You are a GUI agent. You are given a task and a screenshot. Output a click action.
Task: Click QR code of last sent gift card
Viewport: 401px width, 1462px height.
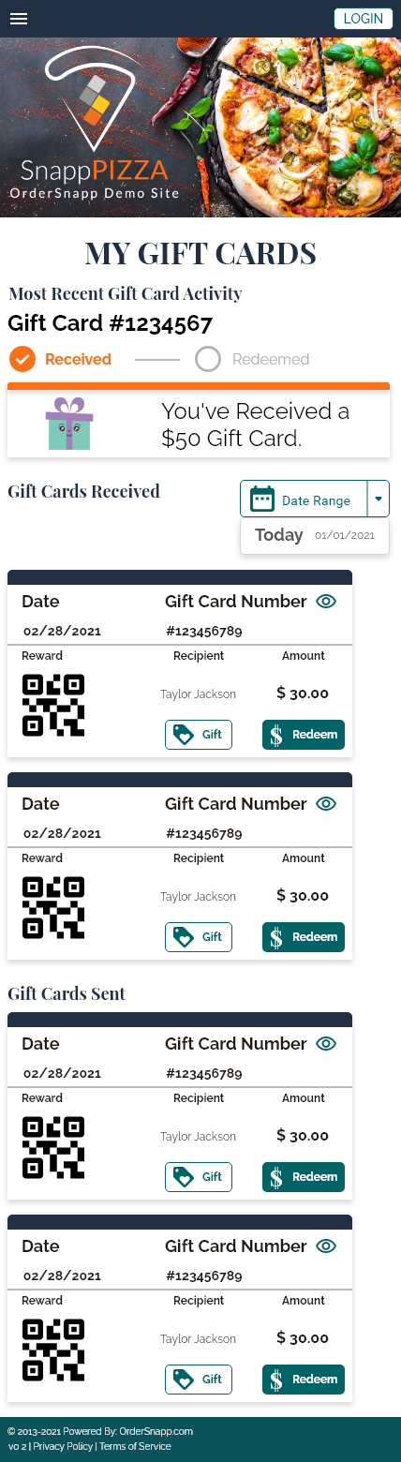53,1350
